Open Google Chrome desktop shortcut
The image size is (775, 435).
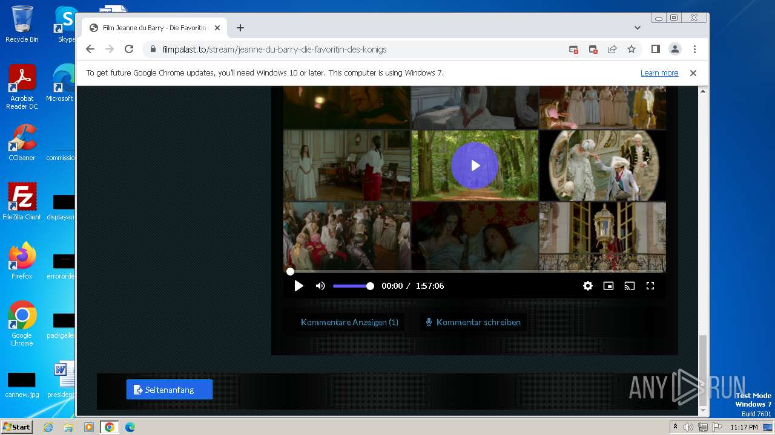point(22,324)
